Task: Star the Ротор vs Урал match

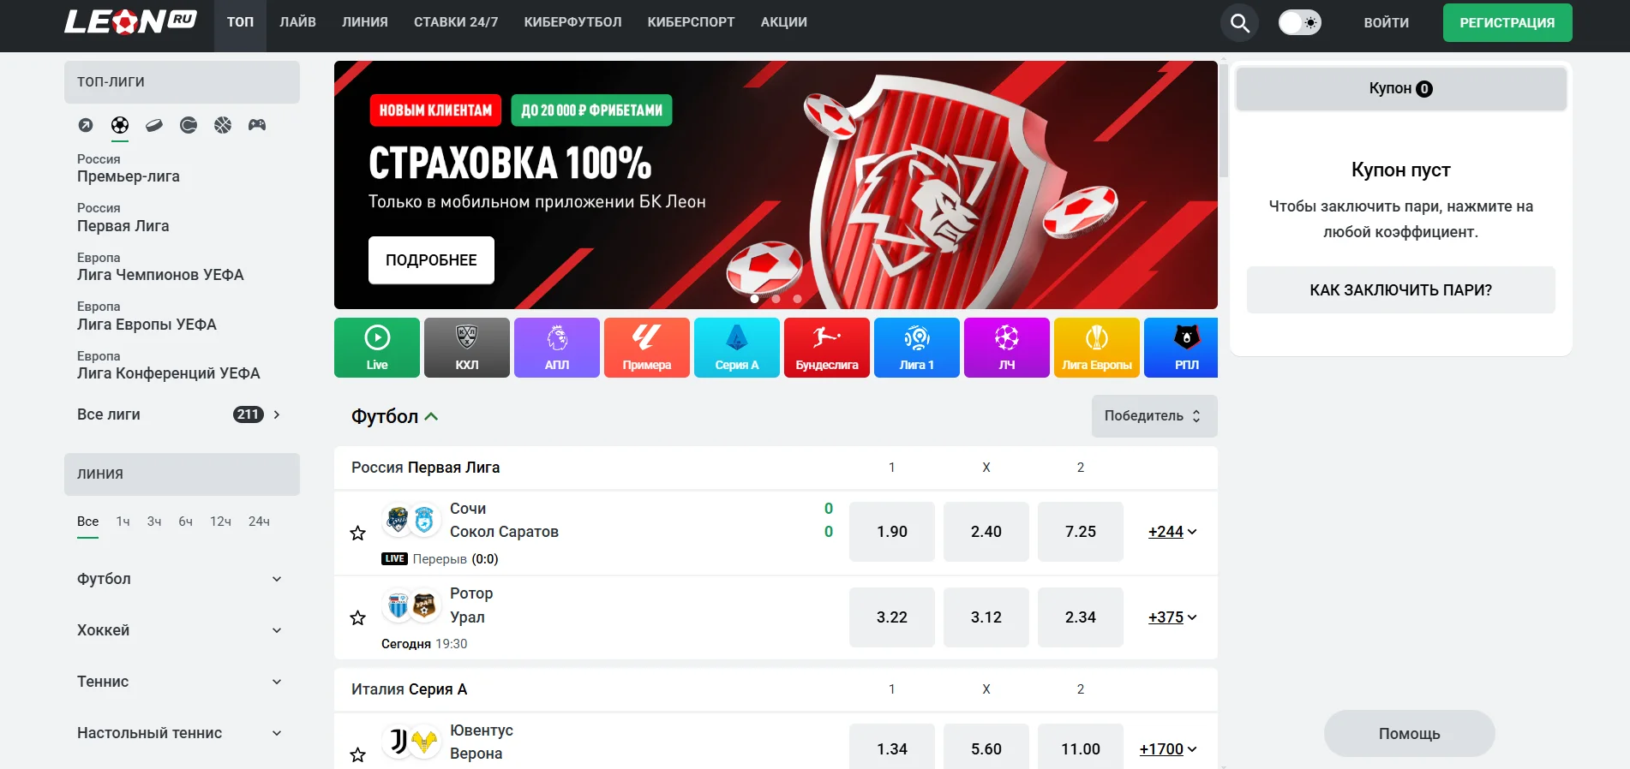Action: 358,617
